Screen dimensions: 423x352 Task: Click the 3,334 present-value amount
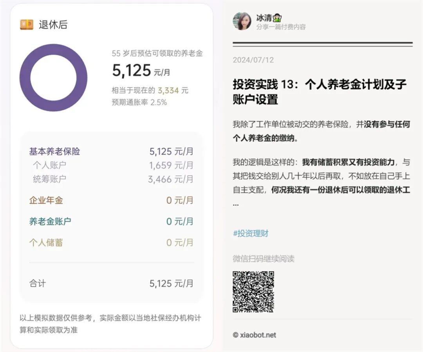[x=168, y=90]
